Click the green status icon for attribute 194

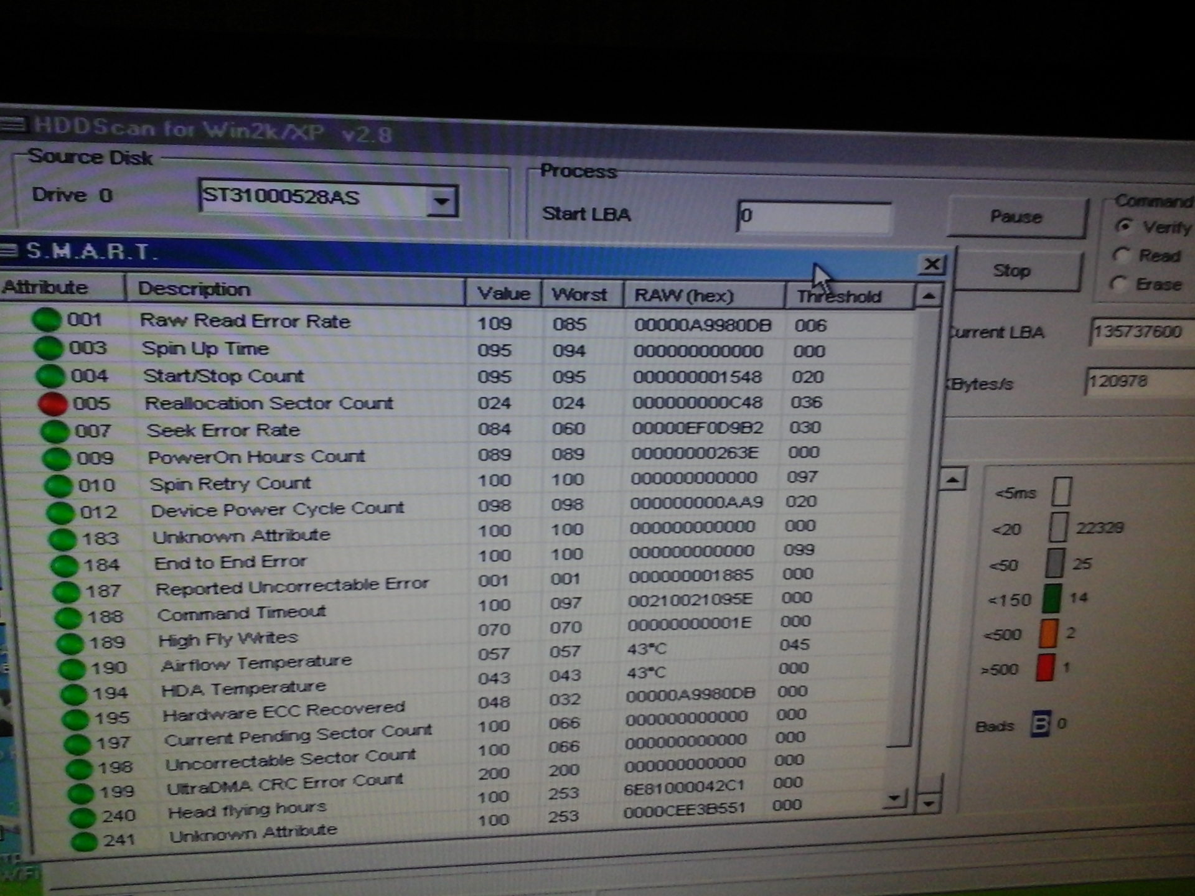pos(74,694)
